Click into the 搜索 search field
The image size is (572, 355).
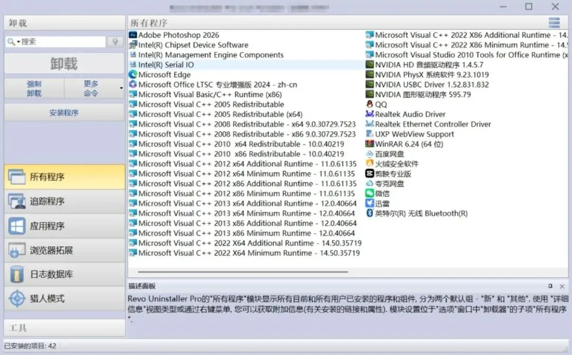click(62, 42)
